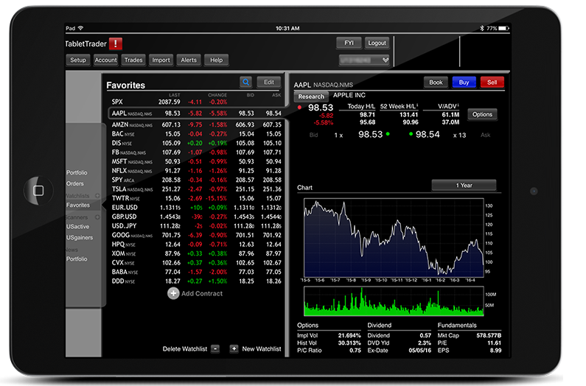Image resolution: width=586 pixels, height=386 pixels.
Task: Click the plus icon for Add Contract
Action: pos(173,293)
